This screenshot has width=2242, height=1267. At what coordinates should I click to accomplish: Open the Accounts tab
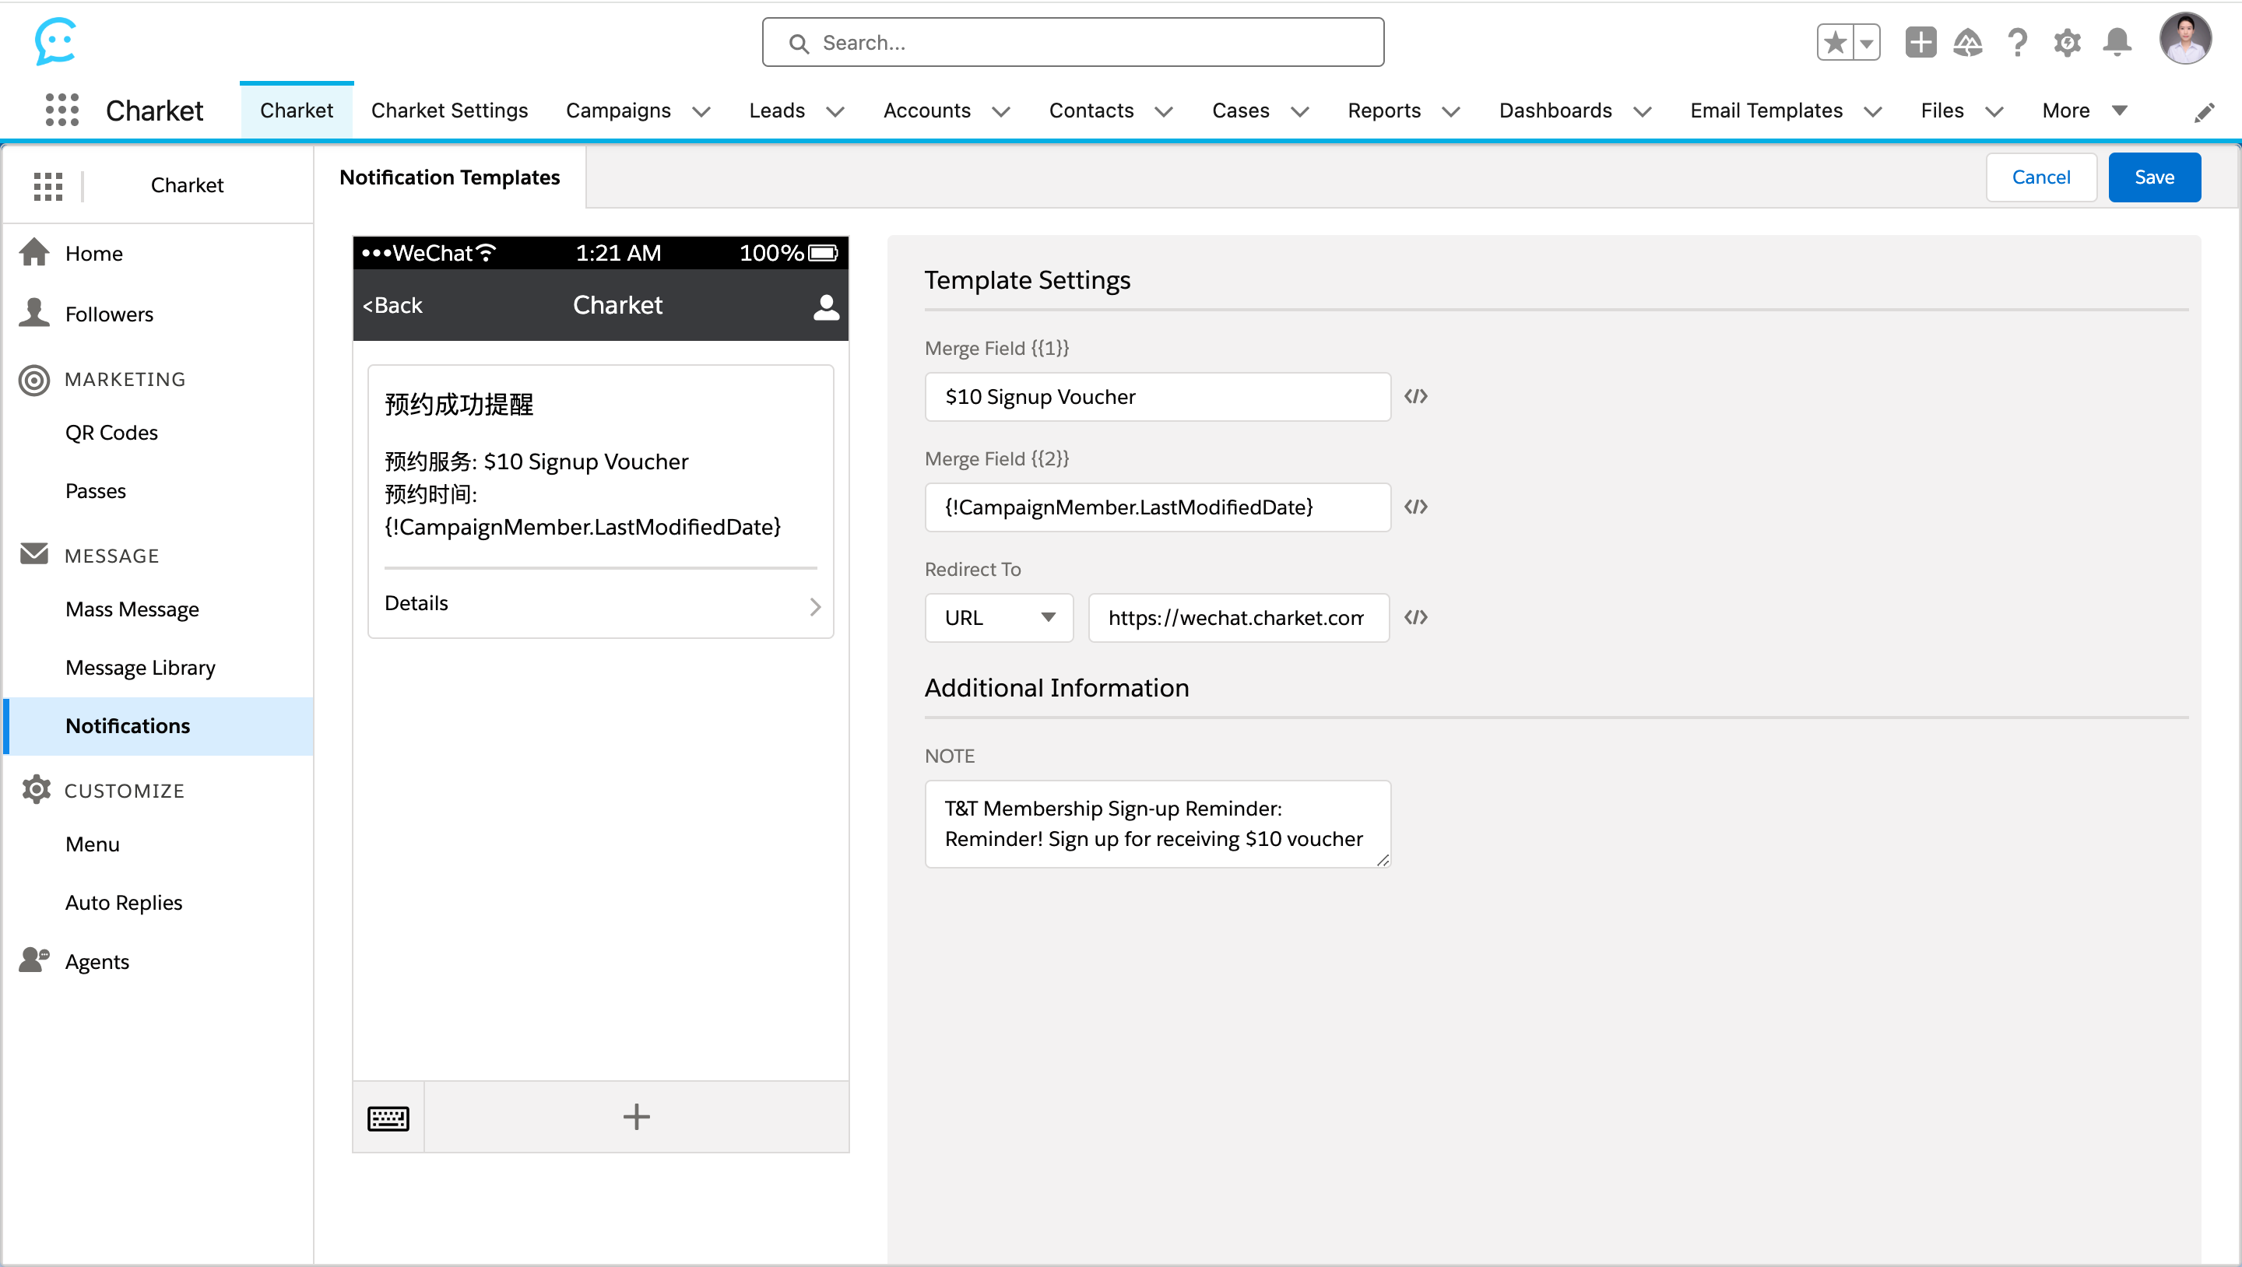(926, 111)
